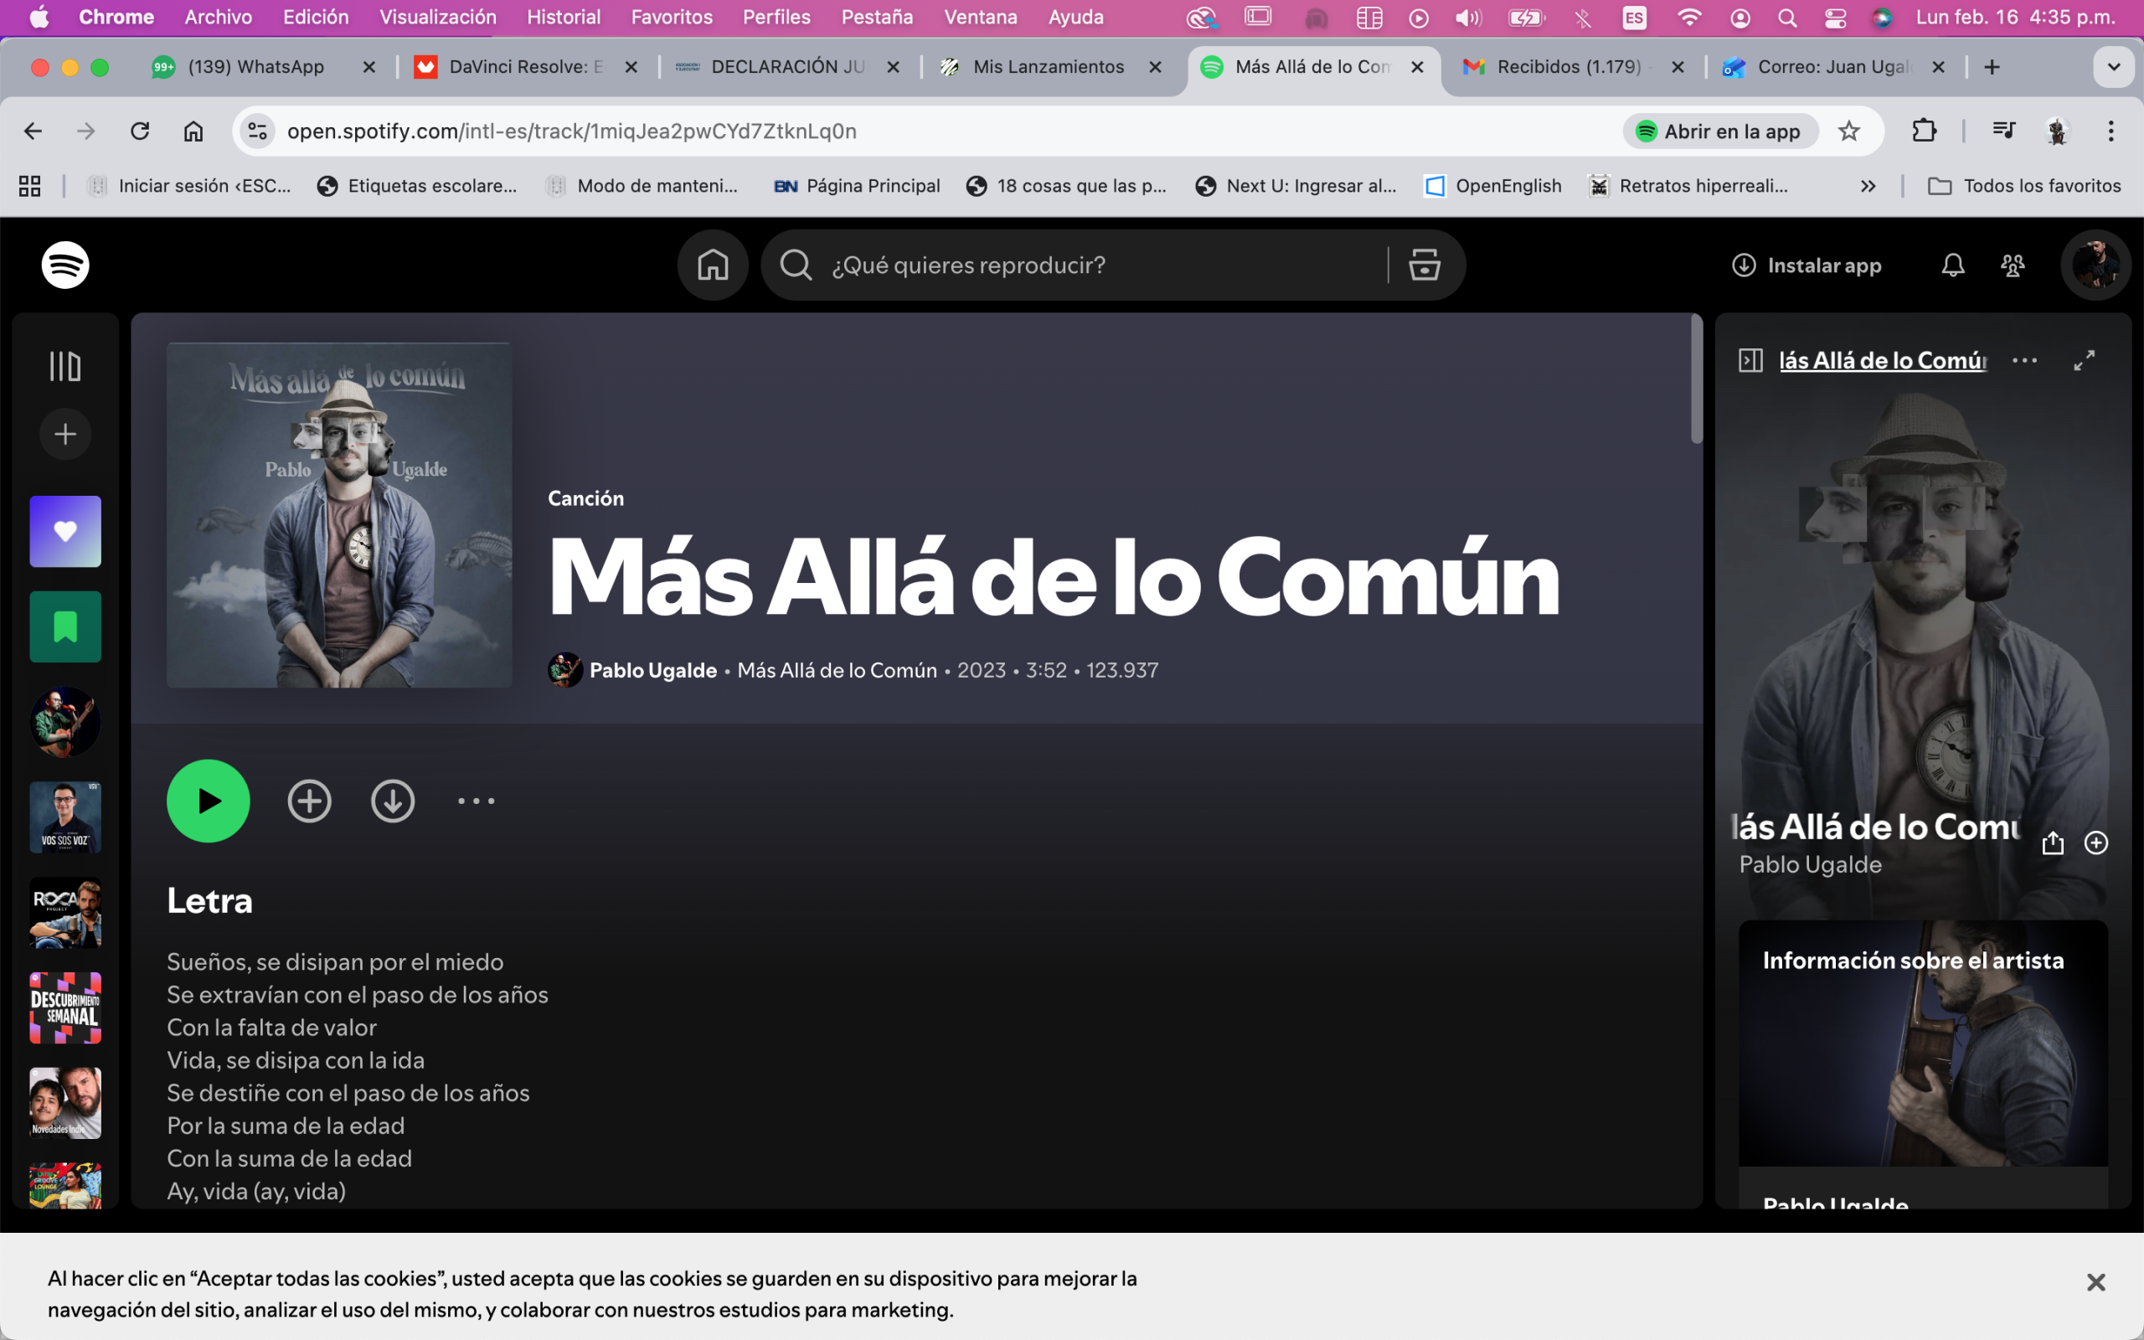The image size is (2144, 1340).
Task: Dismiss the cookie banner with X
Action: point(2095,1282)
